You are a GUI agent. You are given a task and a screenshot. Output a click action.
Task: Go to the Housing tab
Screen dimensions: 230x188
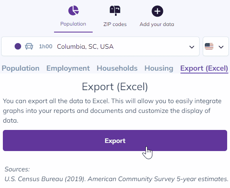tap(159, 68)
